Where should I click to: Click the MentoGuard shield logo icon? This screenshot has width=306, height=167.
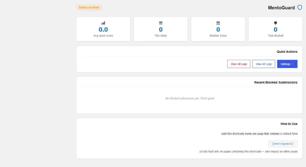pos(300,8)
